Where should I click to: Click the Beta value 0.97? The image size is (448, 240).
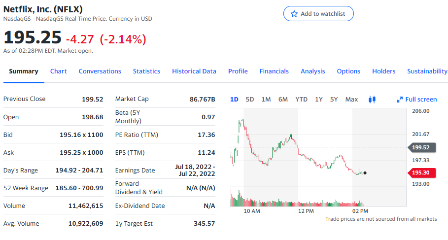[x=208, y=117]
